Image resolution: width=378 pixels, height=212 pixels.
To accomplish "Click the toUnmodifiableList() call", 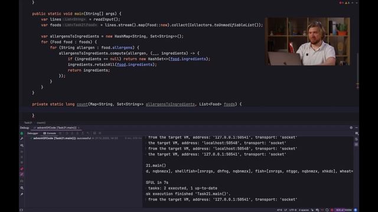I will (x=236, y=25).
